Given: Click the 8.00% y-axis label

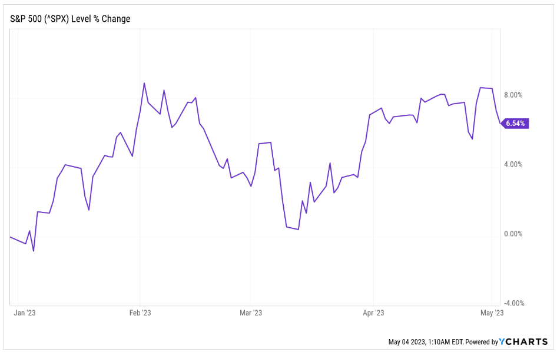Looking at the screenshot, I should tap(513, 95).
